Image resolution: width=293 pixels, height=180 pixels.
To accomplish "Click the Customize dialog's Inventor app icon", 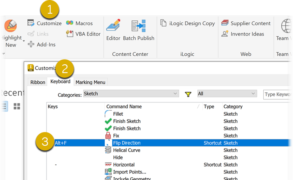I will (x=30, y=68).
